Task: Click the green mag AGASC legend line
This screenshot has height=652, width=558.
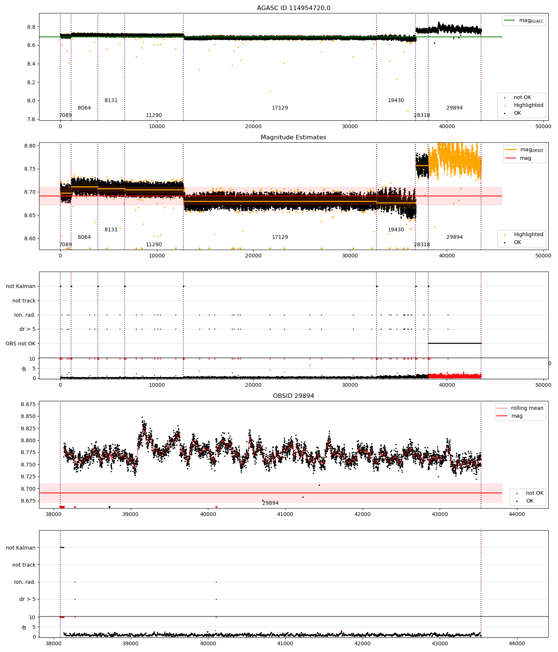Action: (510, 20)
